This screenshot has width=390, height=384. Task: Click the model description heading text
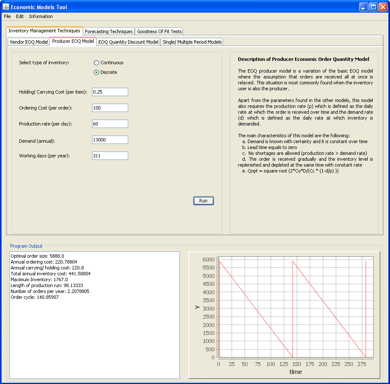tap(303, 59)
